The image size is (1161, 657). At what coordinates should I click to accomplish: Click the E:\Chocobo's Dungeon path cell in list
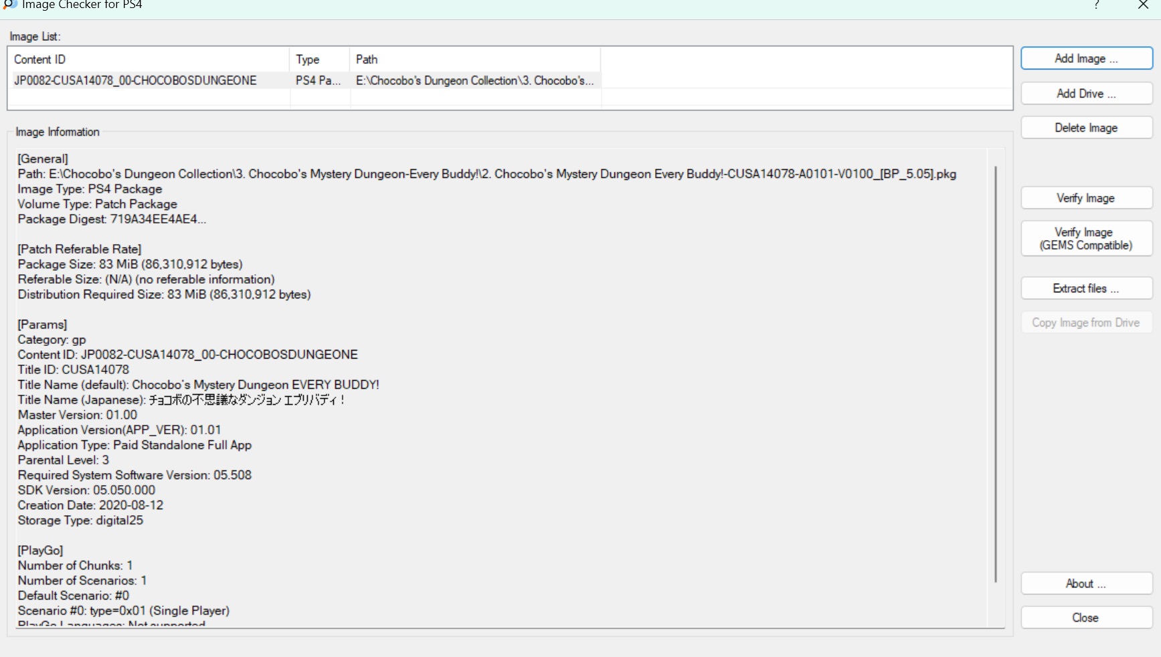(474, 81)
